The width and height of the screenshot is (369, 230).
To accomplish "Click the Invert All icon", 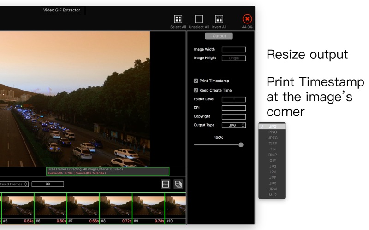I will click(x=219, y=19).
